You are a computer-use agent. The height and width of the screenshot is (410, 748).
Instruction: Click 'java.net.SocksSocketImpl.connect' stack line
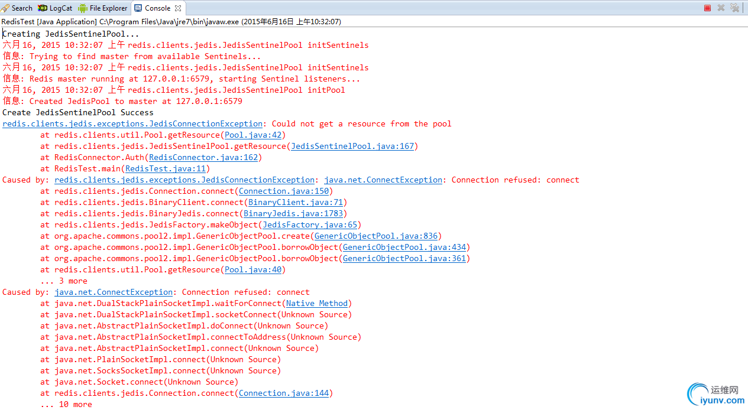coord(161,370)
